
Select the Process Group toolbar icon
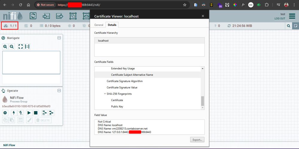click(73, 16)
